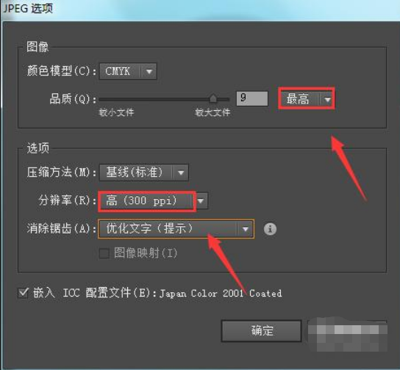Uncheck 嵌入 ICC 配置文件 checkbox
The height and width of the screenshot is (370, 400).
pos(24,293)
